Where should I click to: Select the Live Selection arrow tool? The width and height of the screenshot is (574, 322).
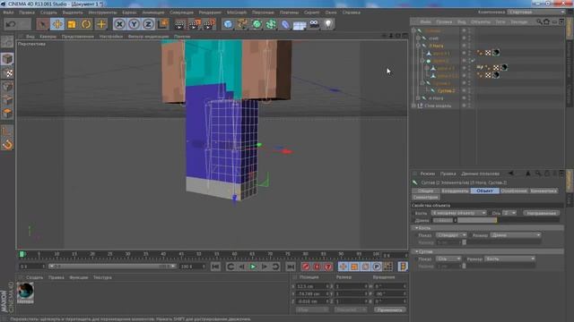[43, 24]
